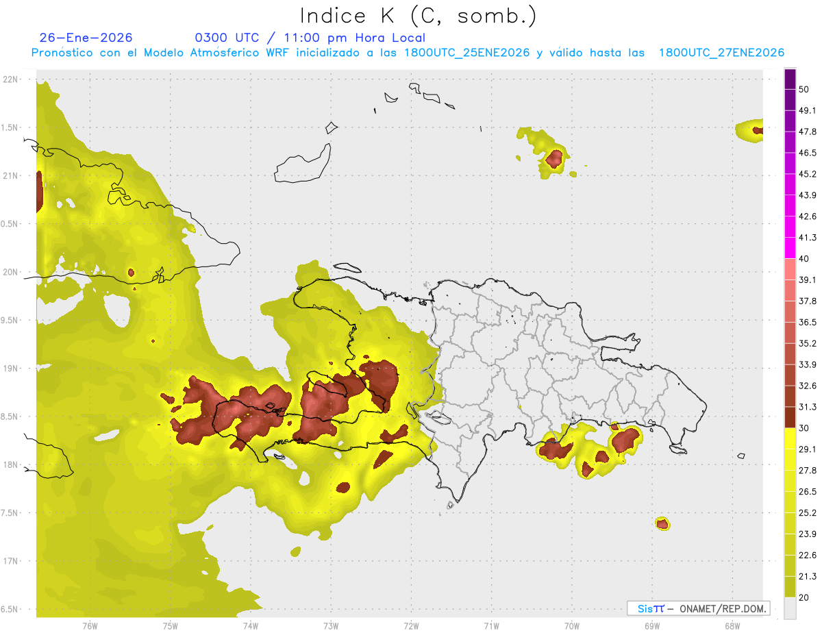Click the 71W longitude label
This screenshot has width=822, height=635.
point(491,626)
